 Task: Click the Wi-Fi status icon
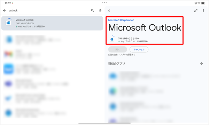pos(199,3)
